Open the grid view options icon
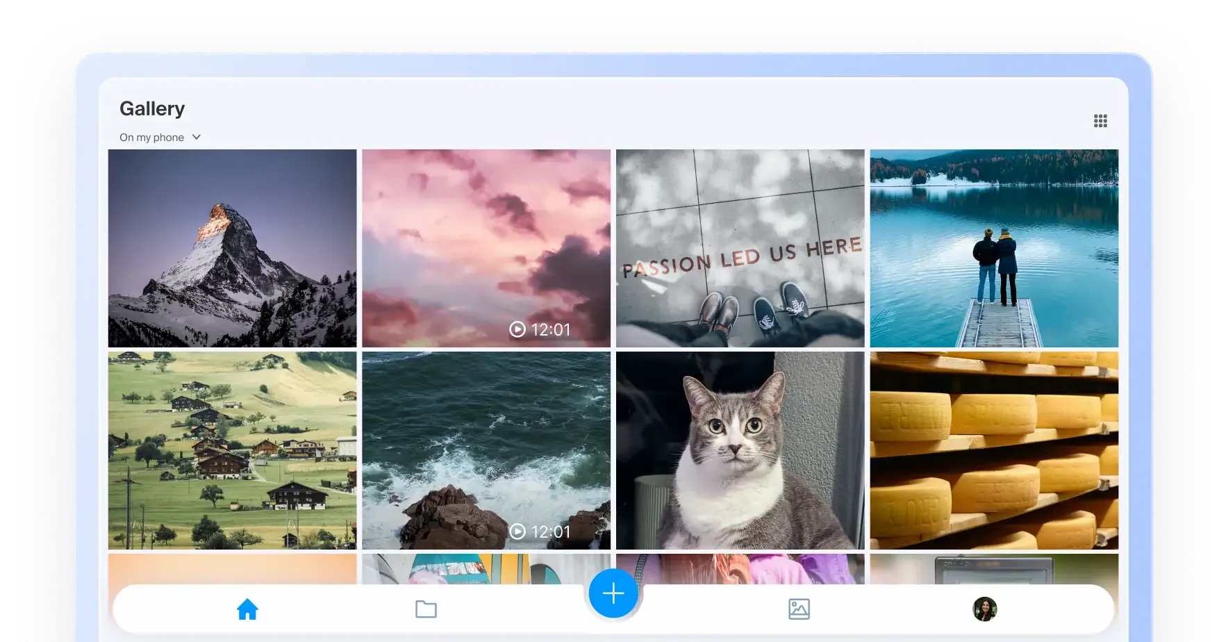1226x642 pixels. (x=1100, y=121)
